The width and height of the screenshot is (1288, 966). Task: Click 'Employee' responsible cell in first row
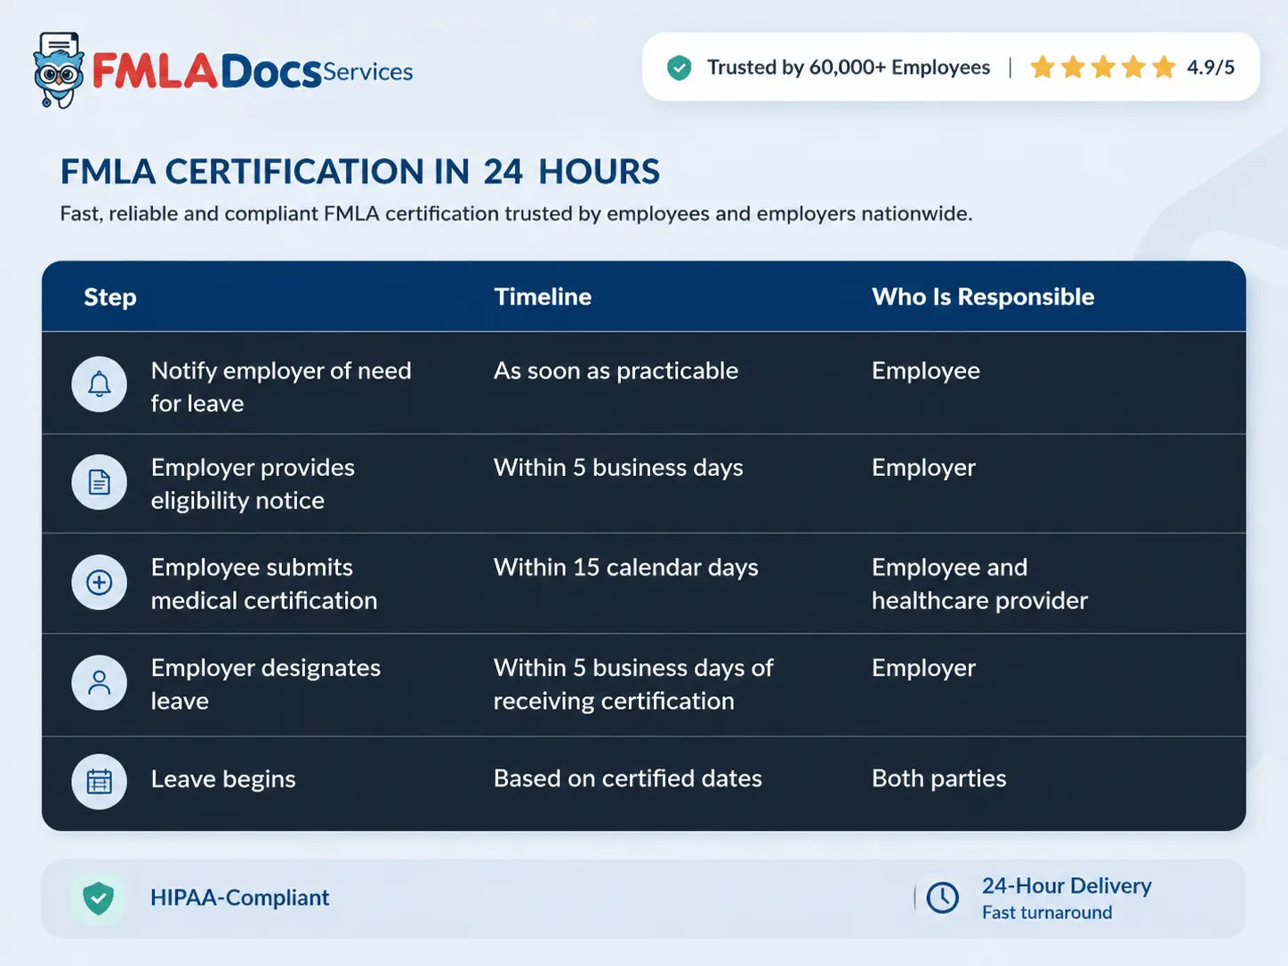click(926, 371)
